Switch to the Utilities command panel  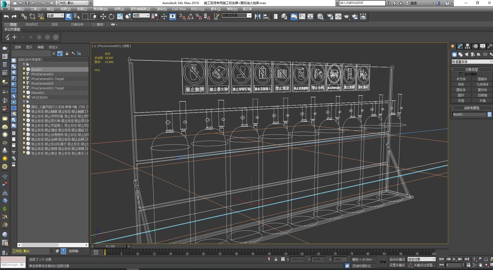coord(490,46)
